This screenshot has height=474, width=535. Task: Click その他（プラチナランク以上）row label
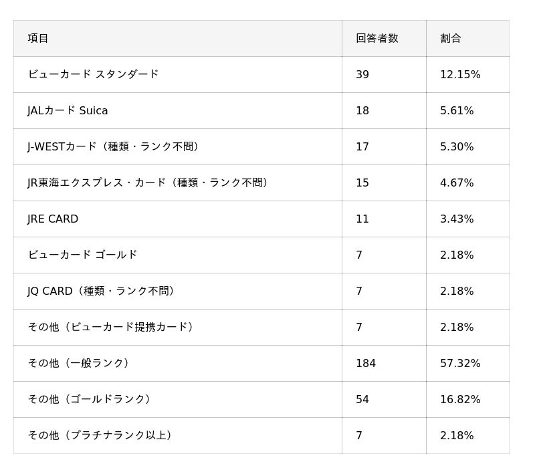click(102, 435)
